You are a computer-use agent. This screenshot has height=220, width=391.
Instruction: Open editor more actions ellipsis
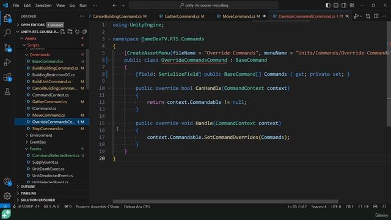point(384,16)
